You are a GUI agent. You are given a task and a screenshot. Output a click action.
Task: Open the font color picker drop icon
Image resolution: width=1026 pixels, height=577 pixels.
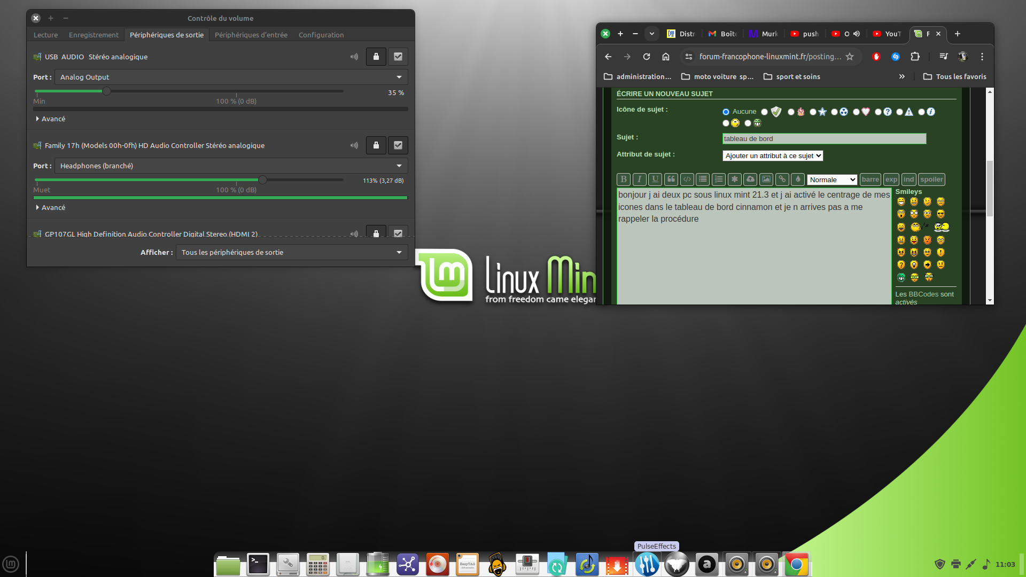point(798,180)
